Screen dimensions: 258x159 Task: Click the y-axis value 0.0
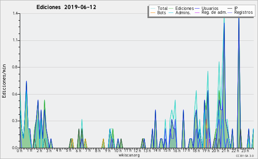click(15, 148)
